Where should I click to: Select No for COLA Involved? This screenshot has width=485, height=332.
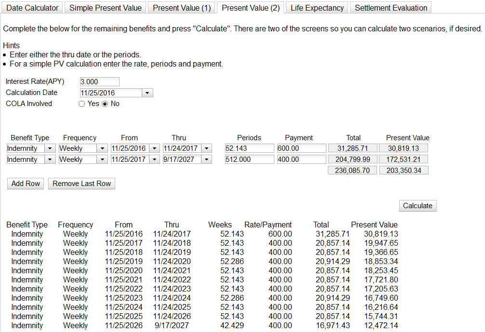pos(105,104)
